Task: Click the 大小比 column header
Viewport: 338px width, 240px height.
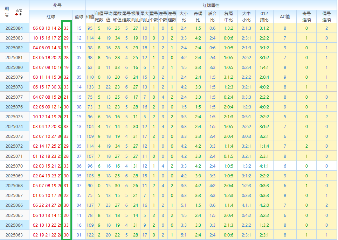Action: 184,16
